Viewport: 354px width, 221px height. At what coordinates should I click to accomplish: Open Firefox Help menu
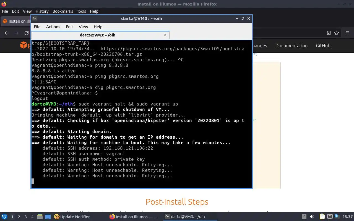[x=94, y=11]
